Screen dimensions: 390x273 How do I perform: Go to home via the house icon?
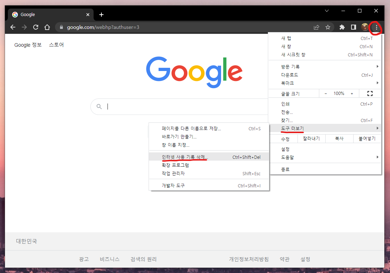coord(47,27)
